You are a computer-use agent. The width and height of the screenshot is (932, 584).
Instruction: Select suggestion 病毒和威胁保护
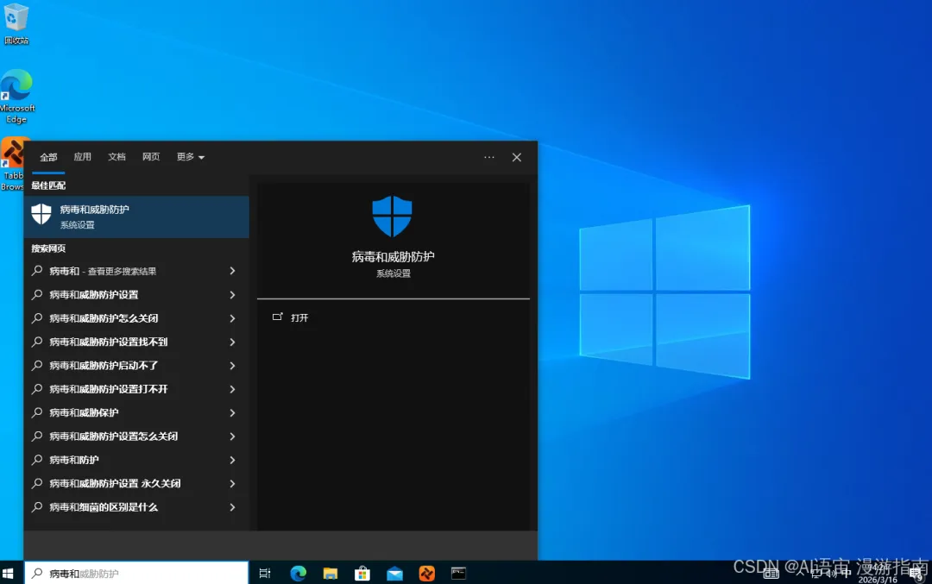[136, 413]
